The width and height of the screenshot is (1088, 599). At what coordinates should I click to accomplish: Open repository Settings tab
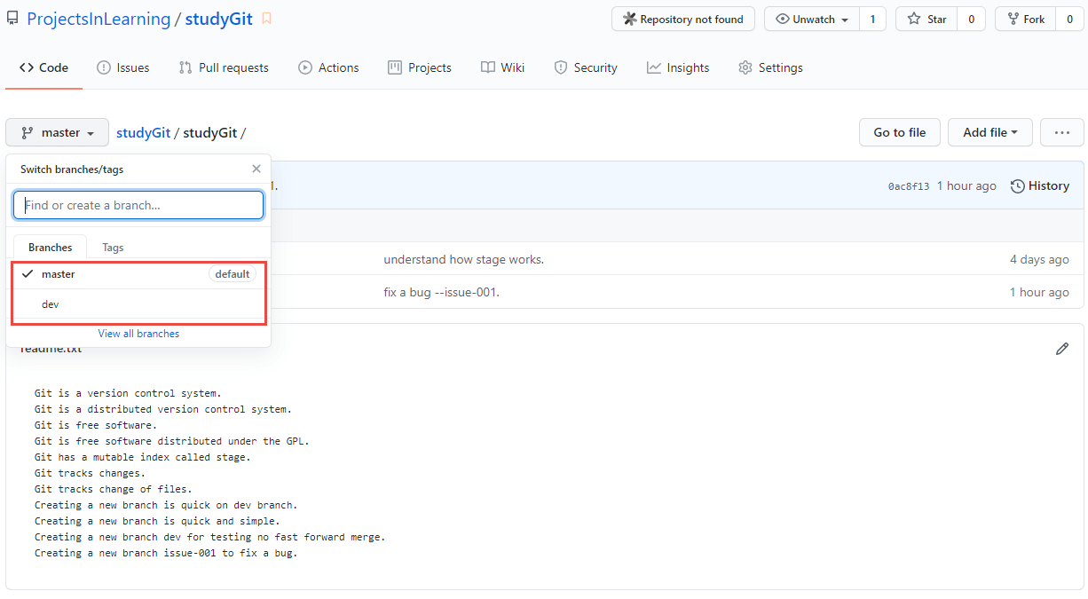tap(770, 67)
